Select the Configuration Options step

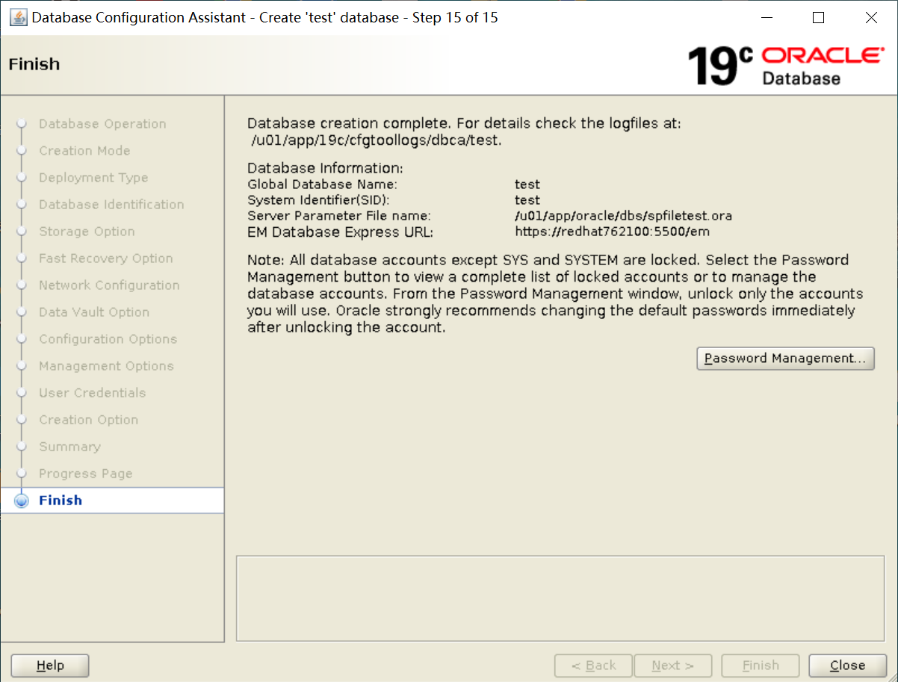(108, 339)
